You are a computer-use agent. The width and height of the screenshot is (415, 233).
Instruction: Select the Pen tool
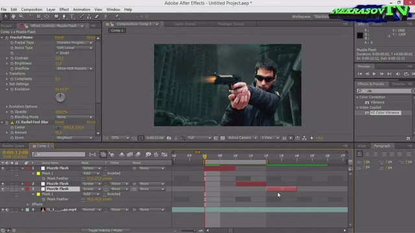click(x=64, y=16)
